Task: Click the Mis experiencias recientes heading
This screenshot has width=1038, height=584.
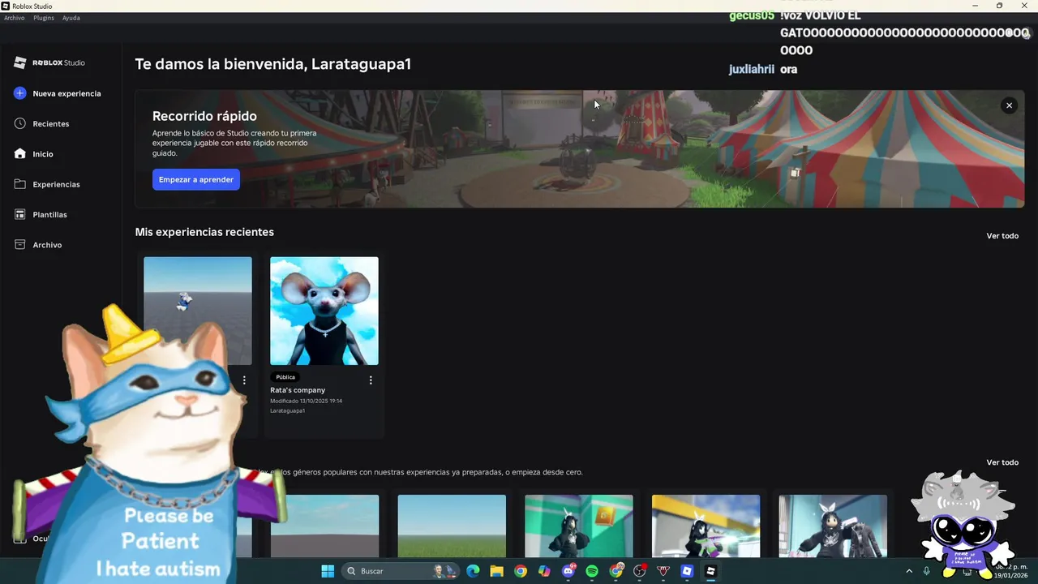Action: (204, 232)
